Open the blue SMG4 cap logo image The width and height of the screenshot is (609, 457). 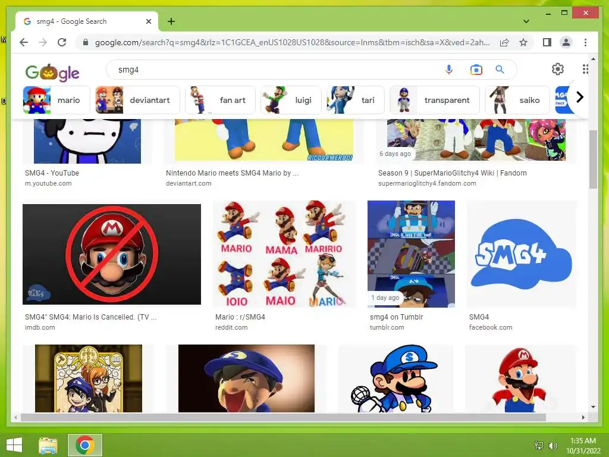pyautogui.click(x=522, y=254)
